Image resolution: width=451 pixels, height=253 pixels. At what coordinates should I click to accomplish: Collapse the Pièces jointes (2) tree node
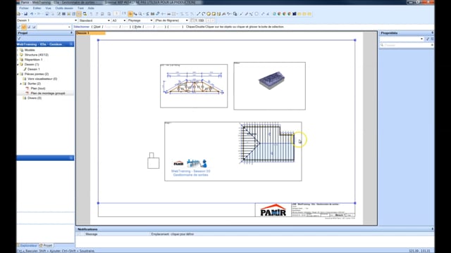point(18,74)
